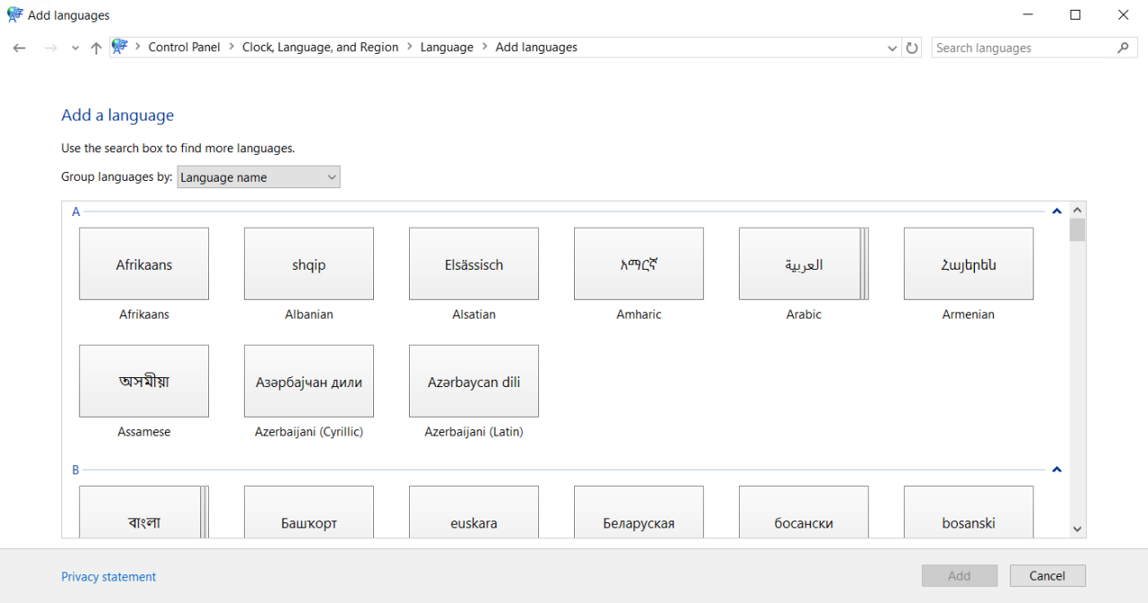Pick the Amharic language tile

(639, 263)
